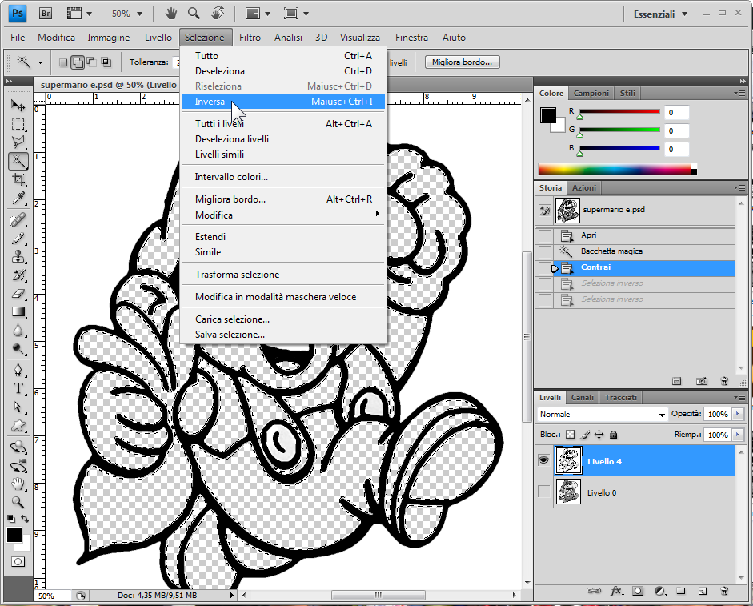Open the Normale blend mode dropdown
This screenshot has height=606, width=753.
pos(603,414)
